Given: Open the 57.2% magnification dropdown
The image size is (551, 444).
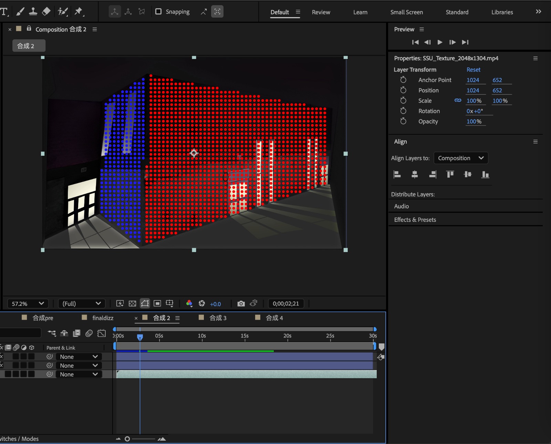Looking at the screenshot, I should point(28,303).
